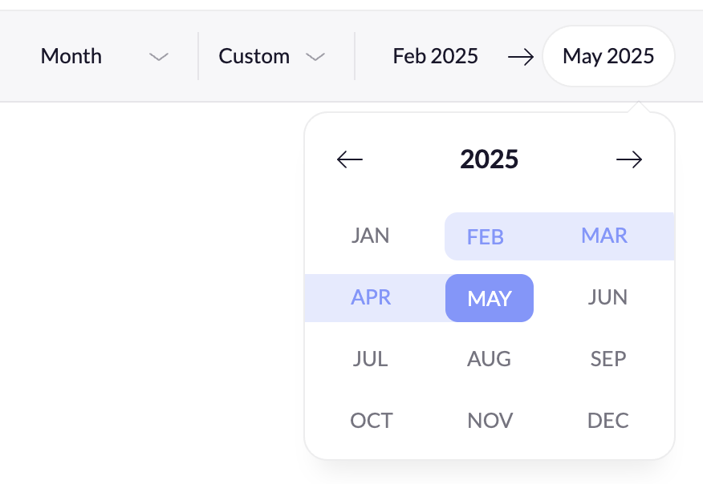Expand the Feb 2025 start date picker
This screenshot has width=703, height=484.
tap(435, 56)
